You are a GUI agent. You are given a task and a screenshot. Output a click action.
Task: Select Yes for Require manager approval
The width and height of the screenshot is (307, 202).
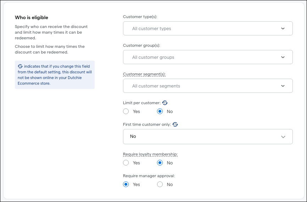point(126,184)
